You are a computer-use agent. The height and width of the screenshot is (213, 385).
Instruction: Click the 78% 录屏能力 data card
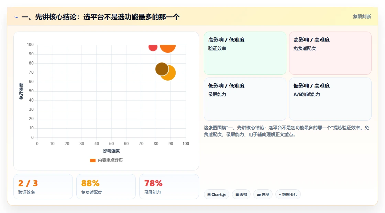[x=169, y=187]
